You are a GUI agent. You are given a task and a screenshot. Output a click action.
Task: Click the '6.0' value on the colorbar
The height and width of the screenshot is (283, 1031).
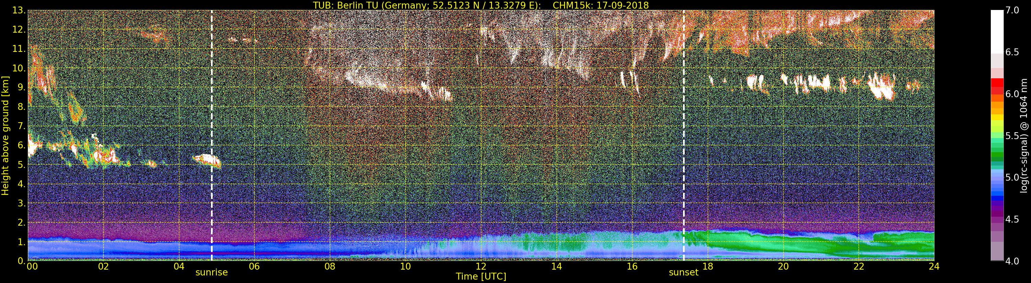1012,94
